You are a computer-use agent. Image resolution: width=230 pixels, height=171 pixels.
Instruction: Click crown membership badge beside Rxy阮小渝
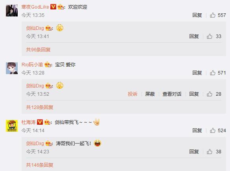click(x=48, y=64)
